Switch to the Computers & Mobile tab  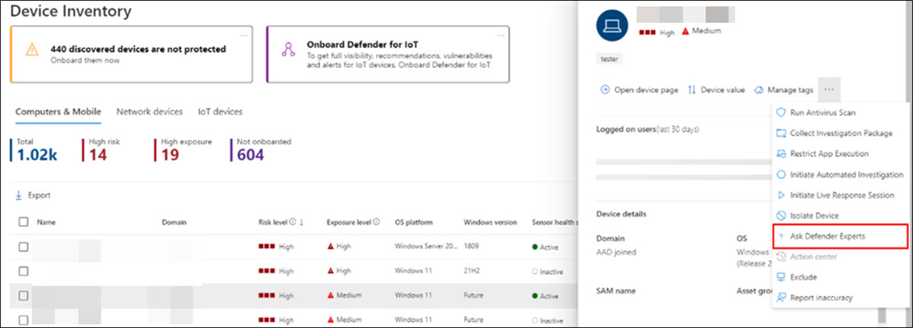click(x=58, y=112)
